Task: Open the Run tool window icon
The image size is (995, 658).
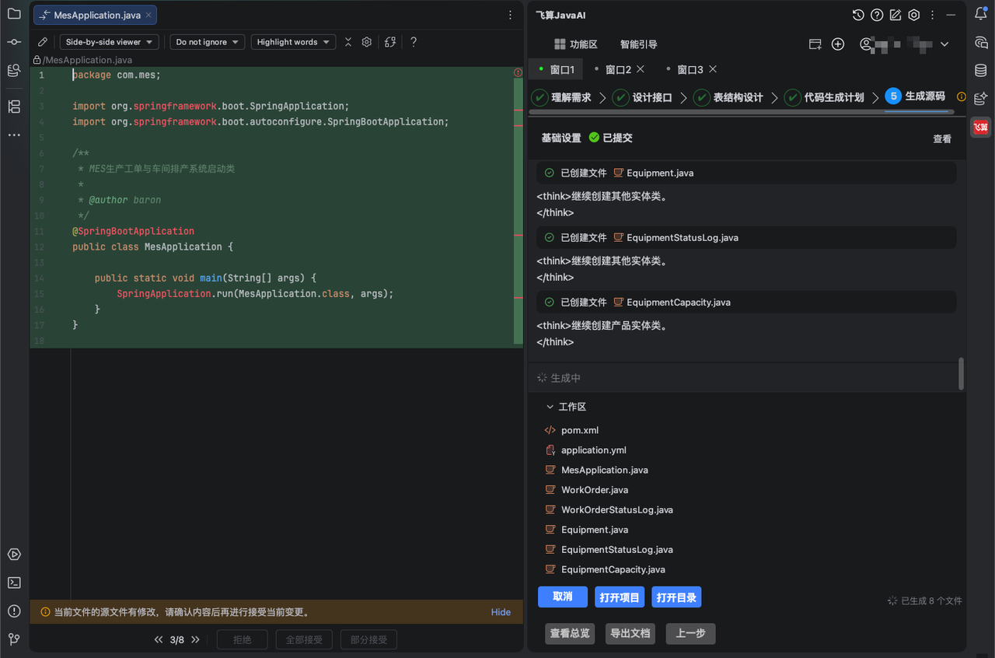Action: click(14, 555)
